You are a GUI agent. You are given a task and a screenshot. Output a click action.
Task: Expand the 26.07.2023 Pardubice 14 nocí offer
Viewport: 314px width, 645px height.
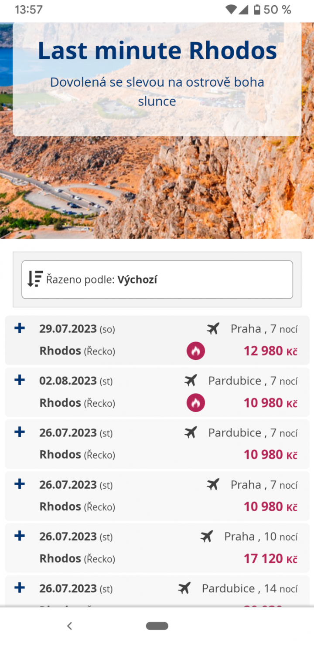click(20, 588)
